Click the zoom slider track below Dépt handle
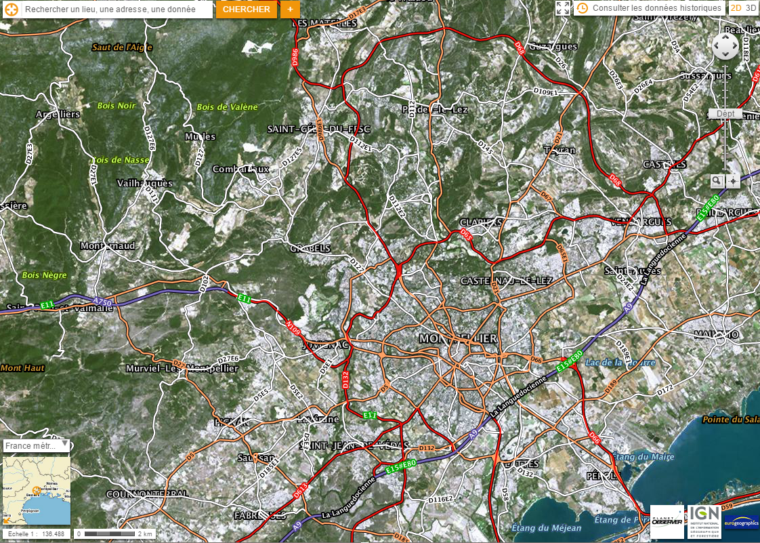 click(x=725, y=144)
